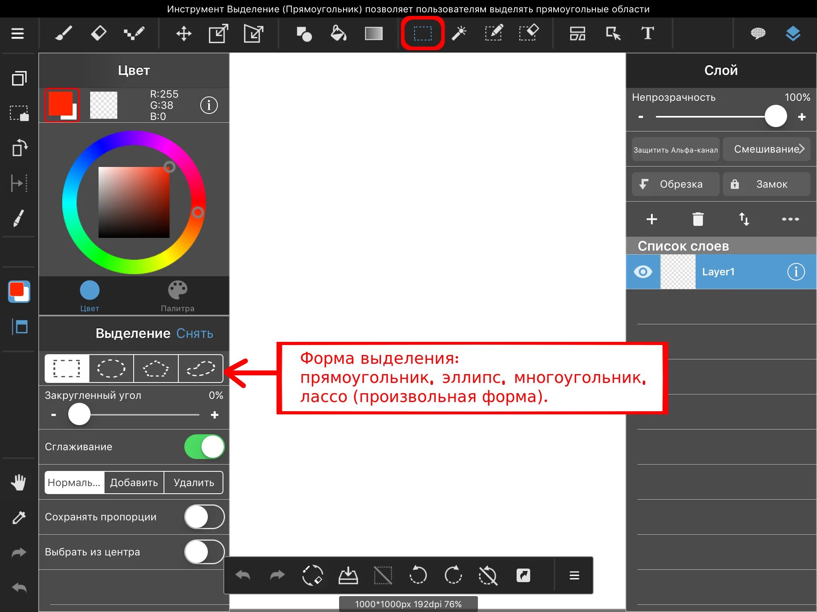Open the layer three-dots more menu
This screenshot has height=612, width=817.
[790, 219]
